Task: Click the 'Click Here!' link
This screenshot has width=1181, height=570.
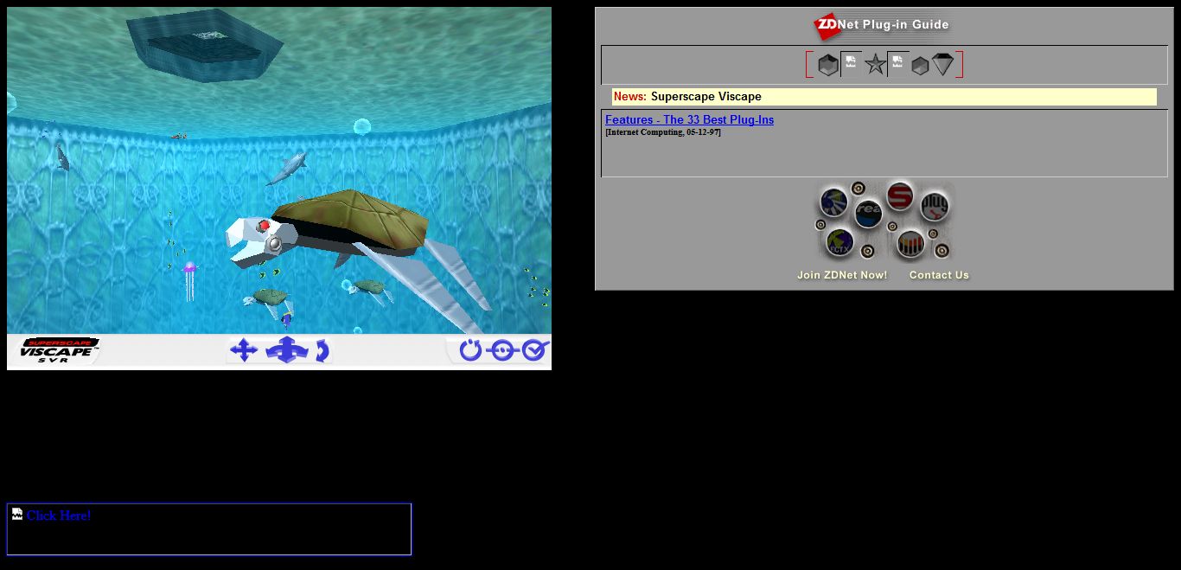Action: point(58,516)
